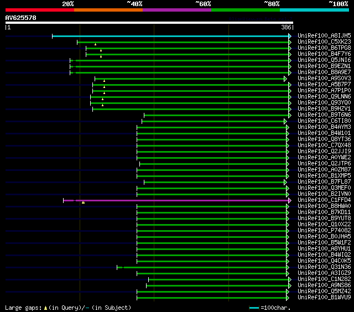354x312 pixels.
Task: Select the cyan alignment bar for A8IJH5
Action: [170, 36]
